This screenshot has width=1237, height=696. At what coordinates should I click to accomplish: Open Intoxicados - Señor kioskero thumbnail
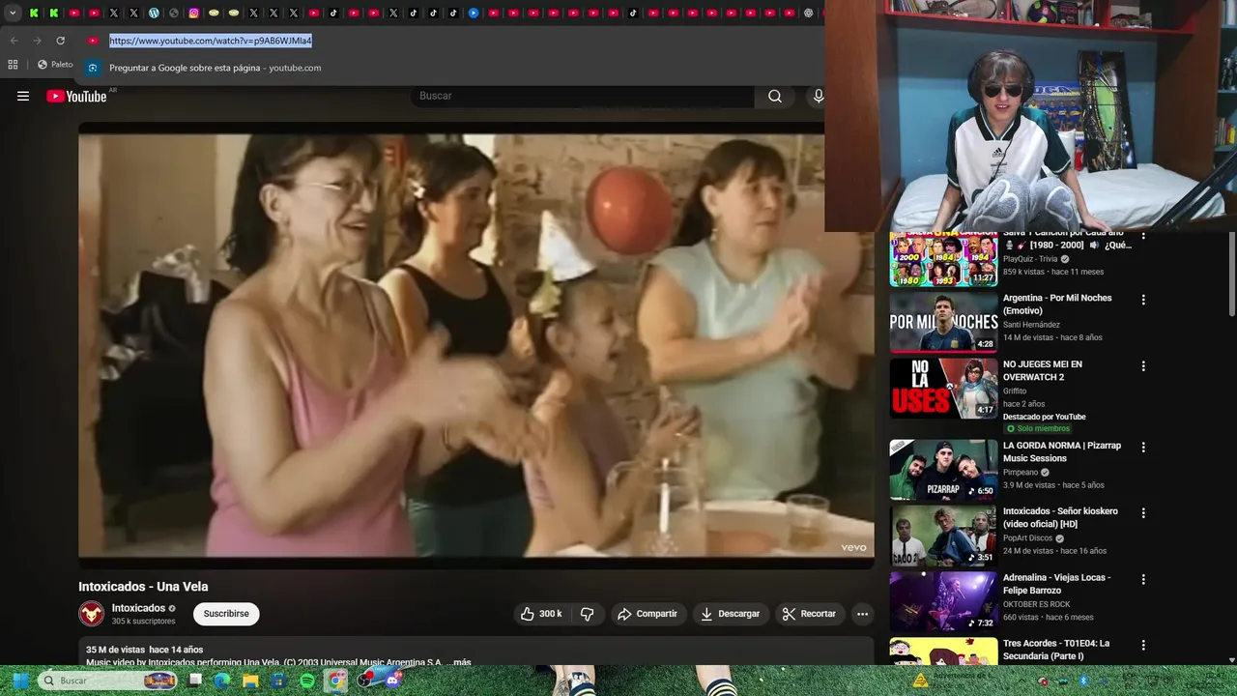click(x=943, y=535)
